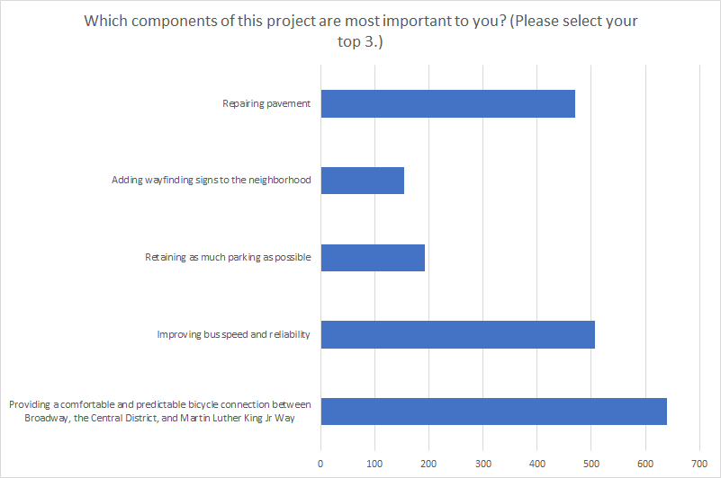721x478 pixels.
Task: Click the 400 axis tick label
Action: pyautogui.click(x=537, y=464)
